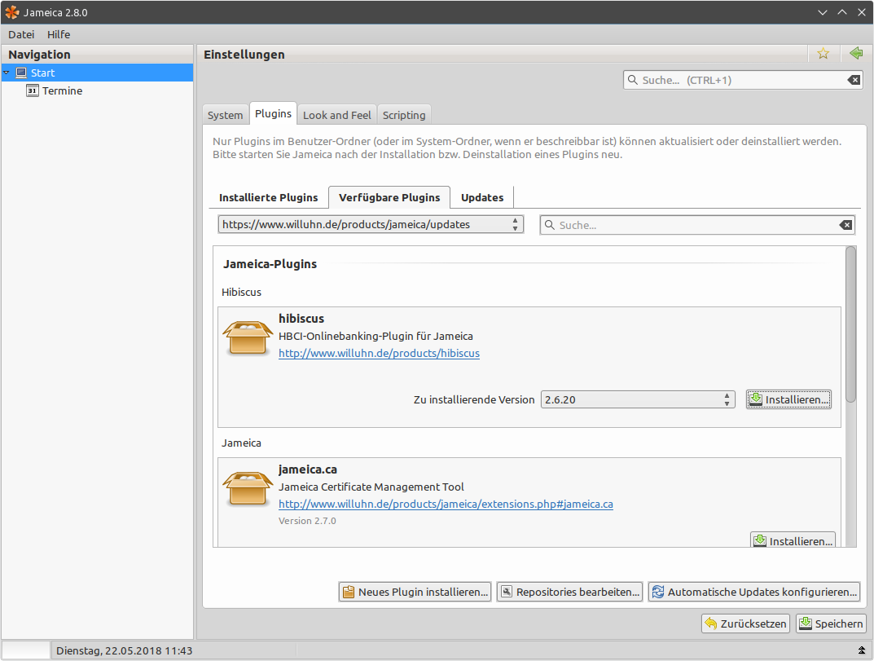Open the Hilfe menu
The width and height of the screenshot is (874, 661).
(59, 34)
